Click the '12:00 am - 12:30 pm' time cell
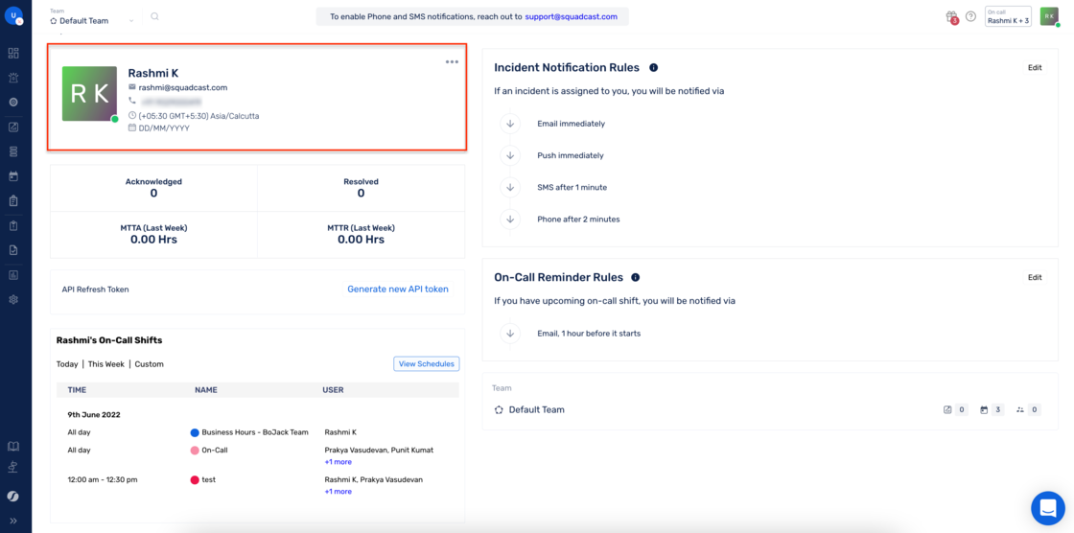 [102, 479]
